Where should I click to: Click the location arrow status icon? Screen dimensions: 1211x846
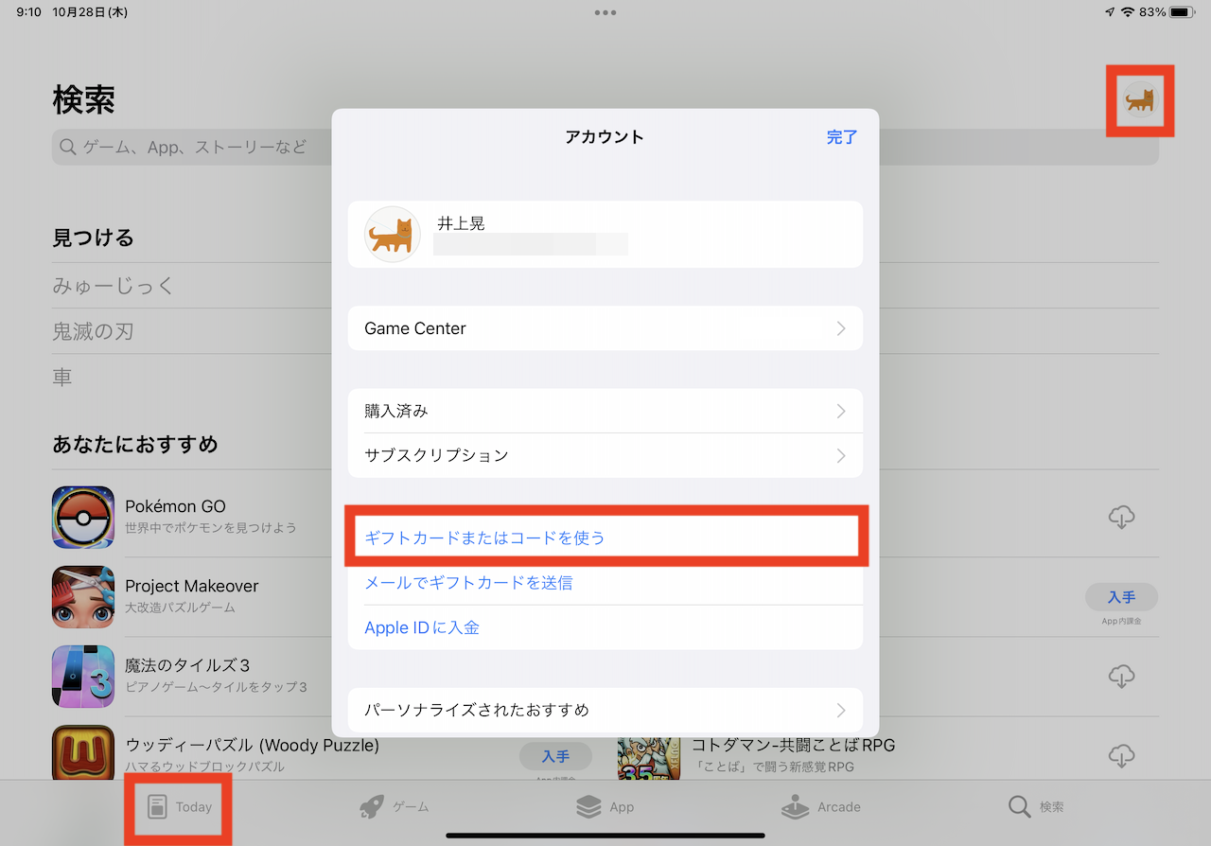tap(1110, 12)
